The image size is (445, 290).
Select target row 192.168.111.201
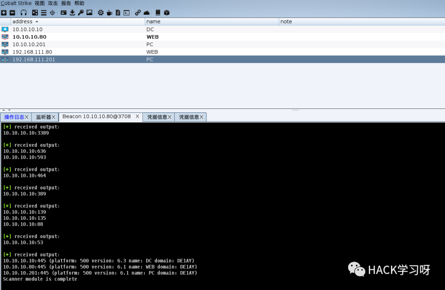pos(222,59)
